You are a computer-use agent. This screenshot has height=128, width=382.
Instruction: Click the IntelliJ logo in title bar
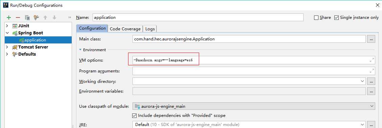pos(6,5)
